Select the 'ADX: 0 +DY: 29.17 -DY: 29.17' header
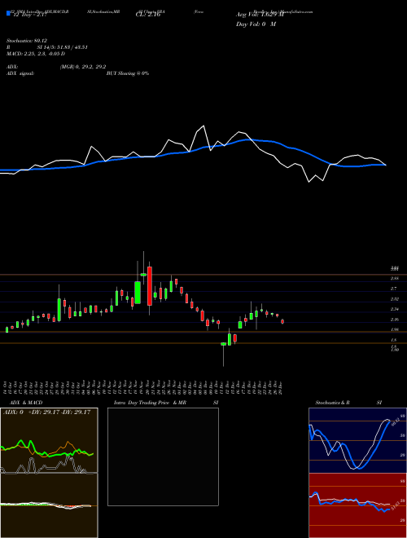 tap(46, 412)
